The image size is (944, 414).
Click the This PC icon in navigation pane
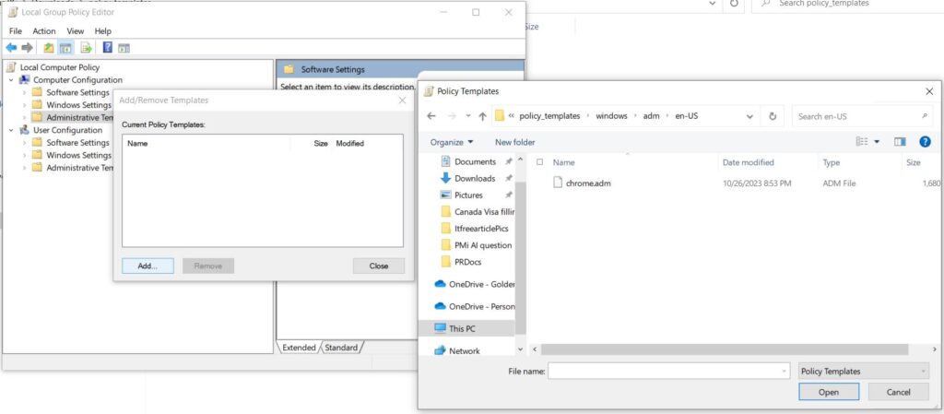click(x=440, y=328)
